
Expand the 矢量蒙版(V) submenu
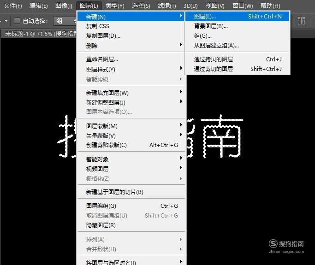[x=131, y=135]
